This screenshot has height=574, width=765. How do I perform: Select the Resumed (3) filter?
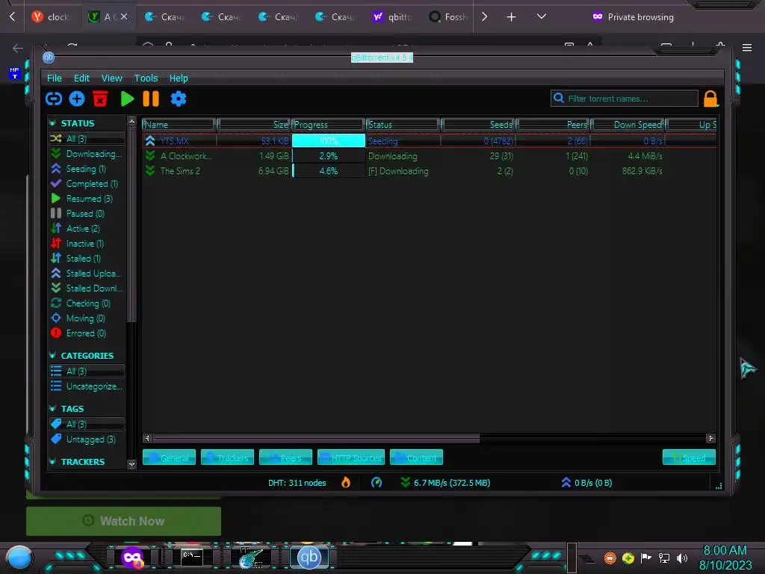pyautogui.click(x=87, y=199)
